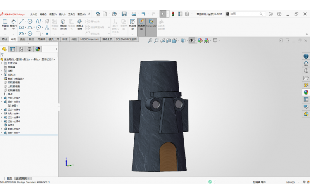Image resolution: width=310 pixels, height=194 pixels.
Task: Open Appearances tab in right task pane
Action: click(306, 92)
